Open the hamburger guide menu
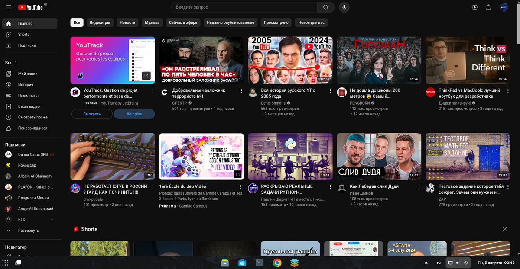This screenshot has width=520, height=269. point(8,7)
